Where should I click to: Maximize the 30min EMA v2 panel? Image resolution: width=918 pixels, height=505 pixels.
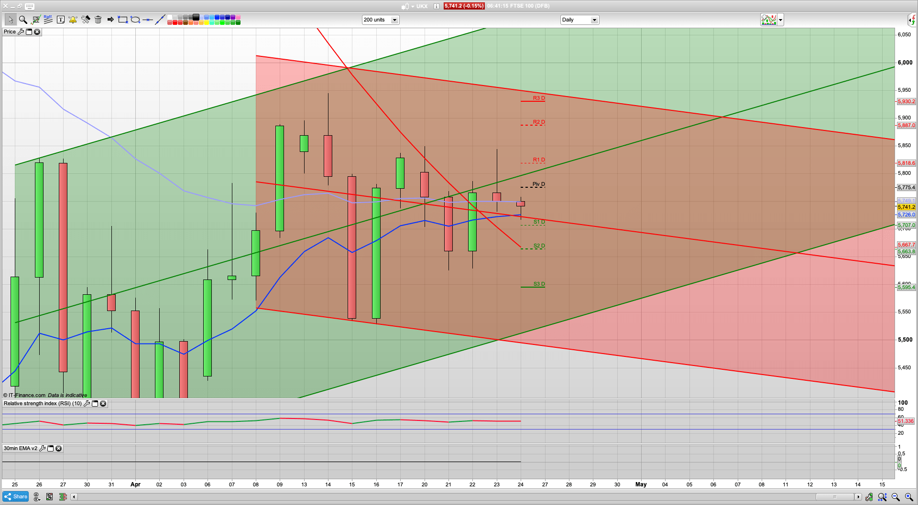(x=50, y=449)
